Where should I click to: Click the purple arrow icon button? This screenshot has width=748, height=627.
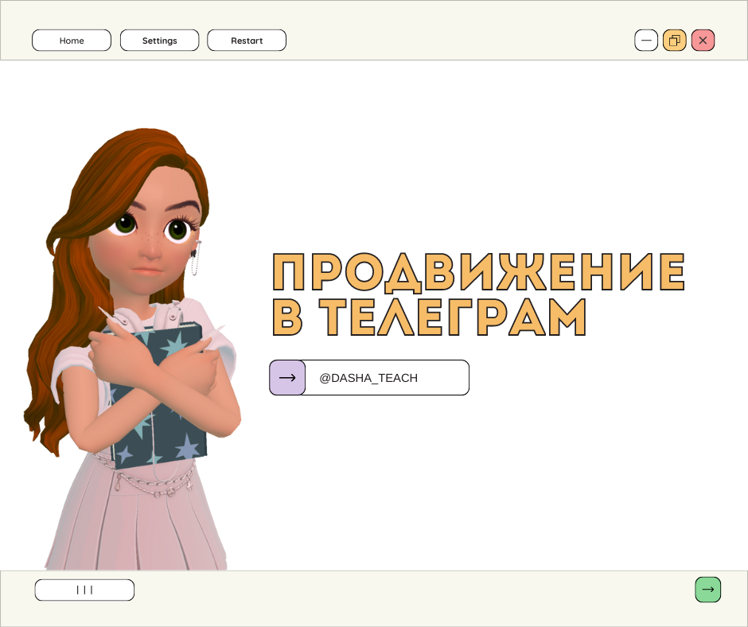pos(287,377)
